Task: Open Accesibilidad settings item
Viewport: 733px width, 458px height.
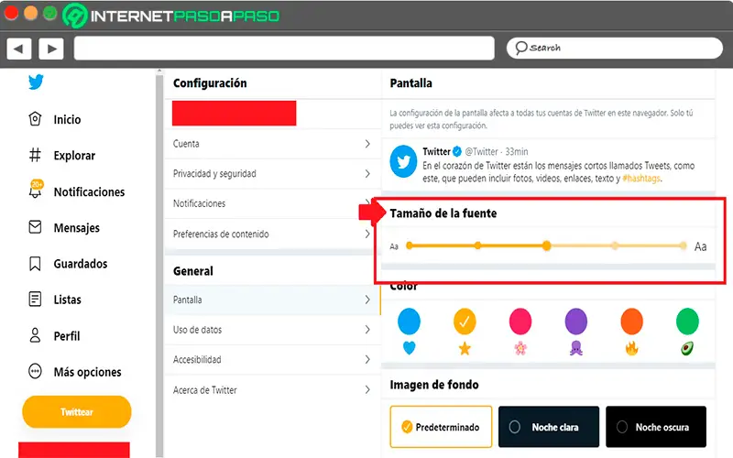Action: 272,359
